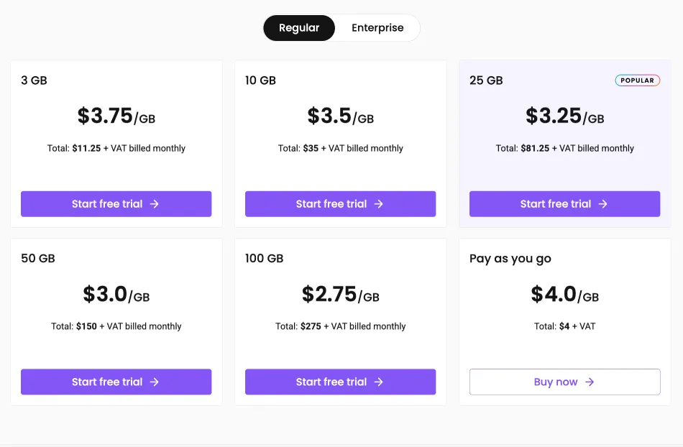Viewport: 683px width, 447px height.
Task: Click the 'Total: $275 + VAT billed monthly' text
Action: [340, 326]
